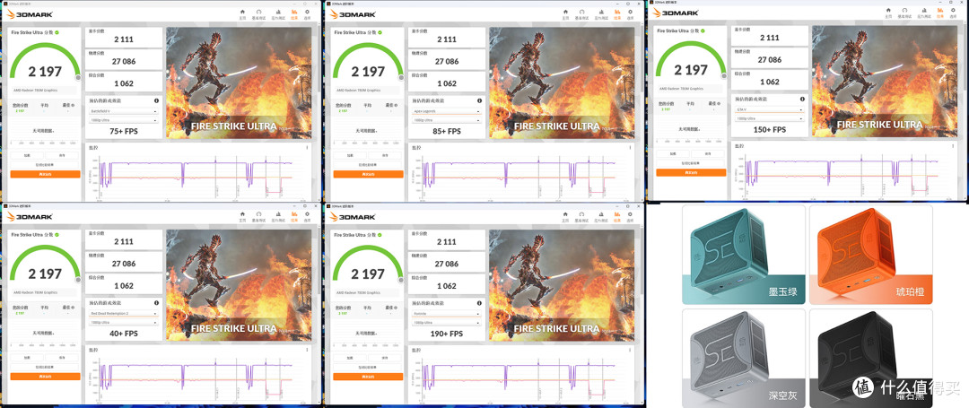Click graphics score 2 111 in GTA V window

pos(770,39)
